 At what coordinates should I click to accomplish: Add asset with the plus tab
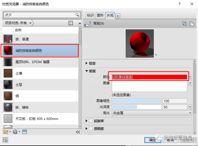(x=118, y=16)
